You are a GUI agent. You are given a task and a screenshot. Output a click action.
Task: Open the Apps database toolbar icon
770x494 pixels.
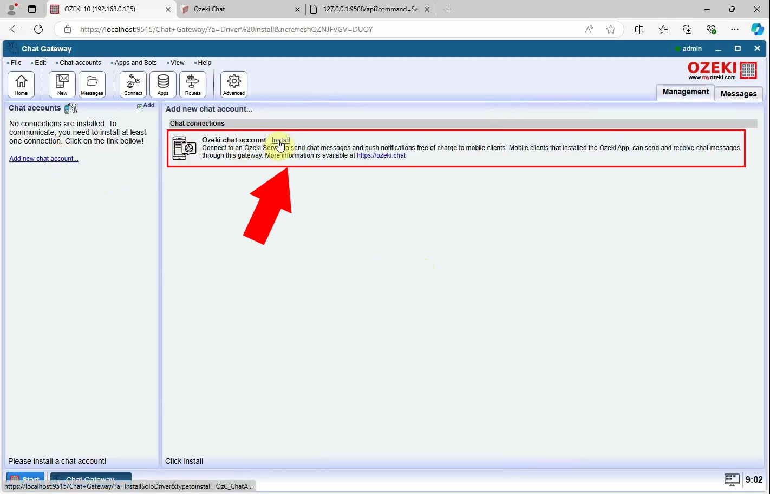(163, 84)
